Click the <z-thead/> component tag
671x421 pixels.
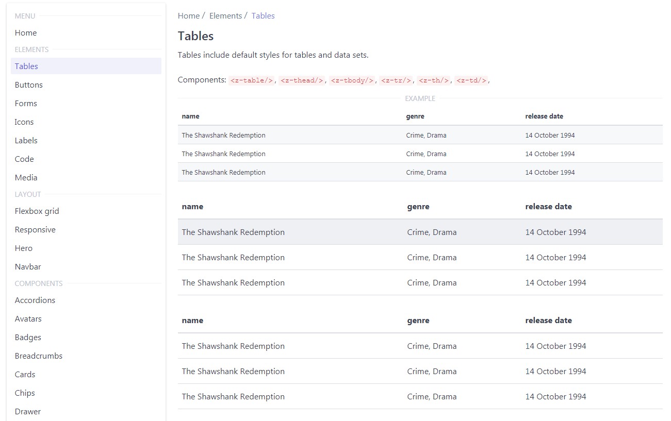pyautogui.click(x=302, y=80)
